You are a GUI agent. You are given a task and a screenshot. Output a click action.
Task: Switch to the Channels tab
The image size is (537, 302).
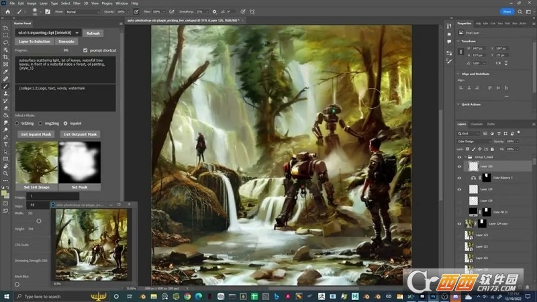click(476, 124)
